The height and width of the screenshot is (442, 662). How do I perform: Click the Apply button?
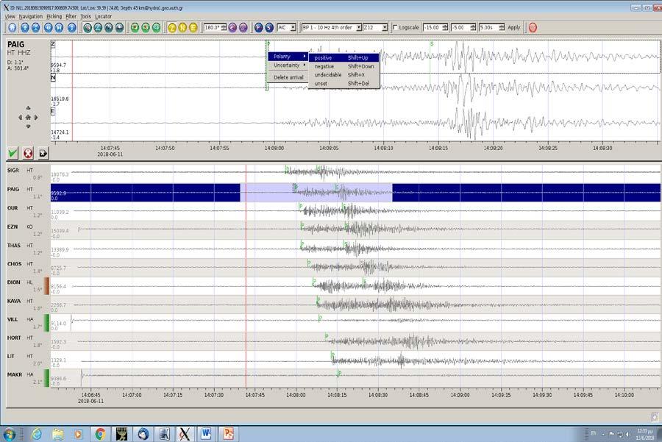(514, 27)
